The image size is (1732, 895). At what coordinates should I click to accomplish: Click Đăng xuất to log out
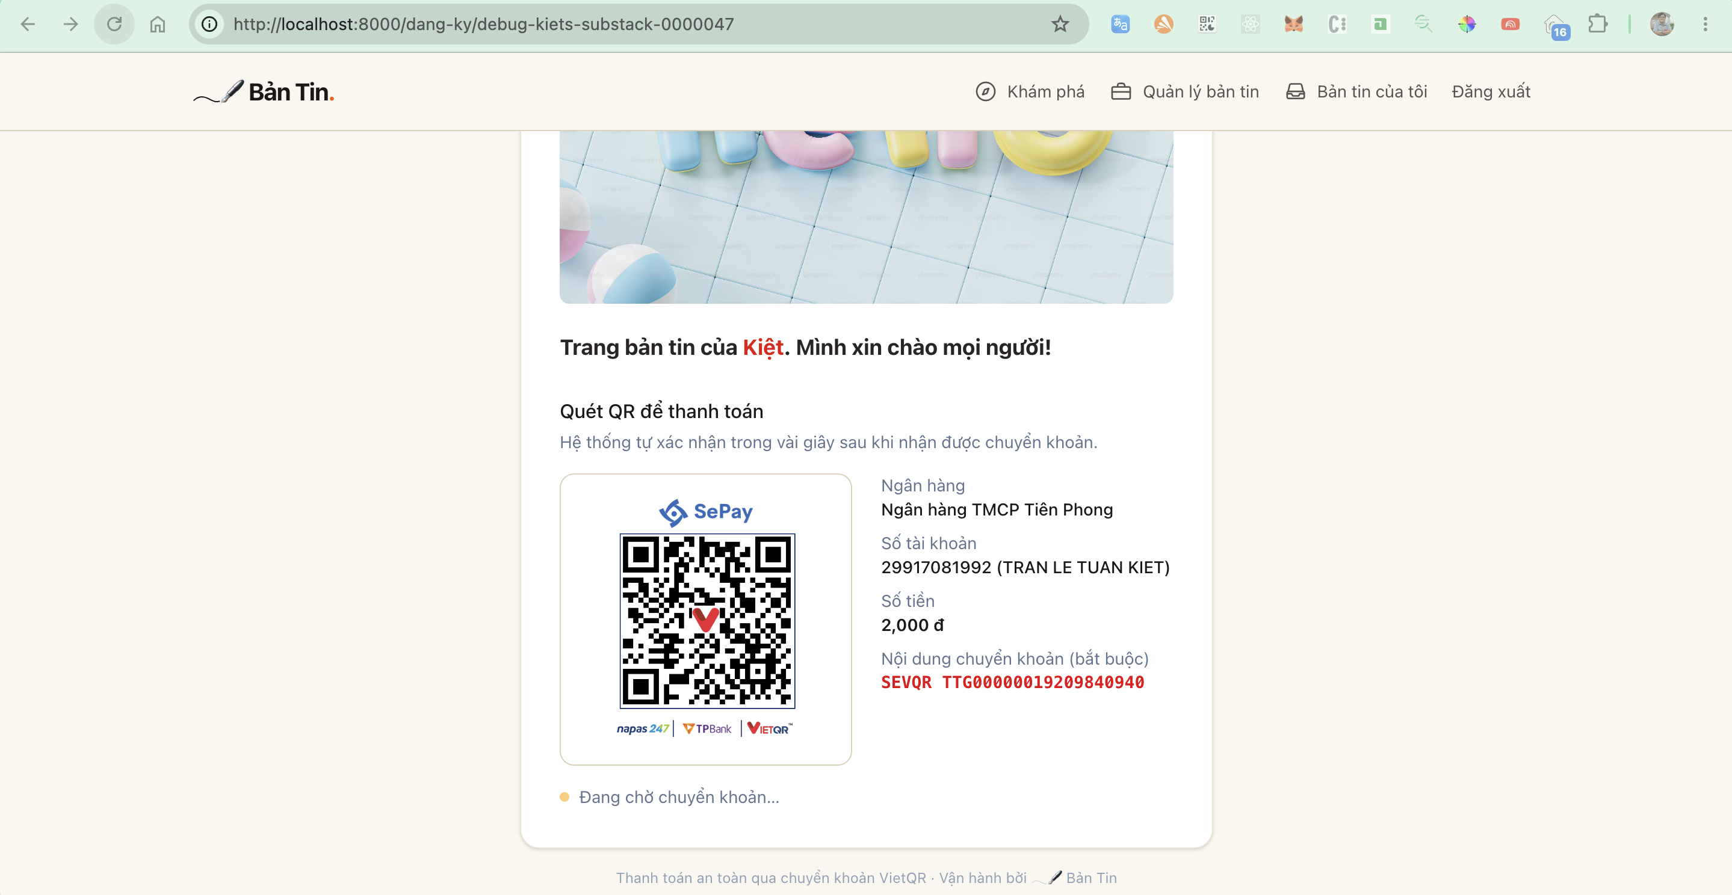pyautogui.click(x=1491, y=91)
